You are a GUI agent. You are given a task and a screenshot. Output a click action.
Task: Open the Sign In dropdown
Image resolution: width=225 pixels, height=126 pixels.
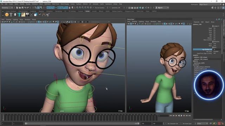162,8
